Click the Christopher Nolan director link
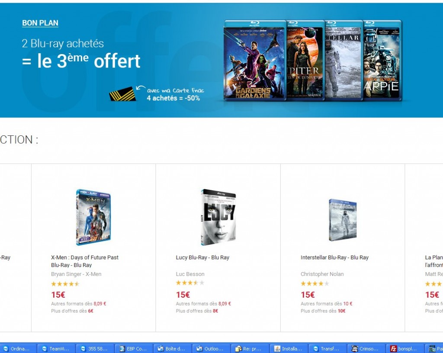 click(x=322, y=274)
